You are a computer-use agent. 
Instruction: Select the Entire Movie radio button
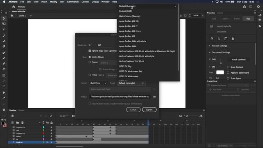[90, 57]
